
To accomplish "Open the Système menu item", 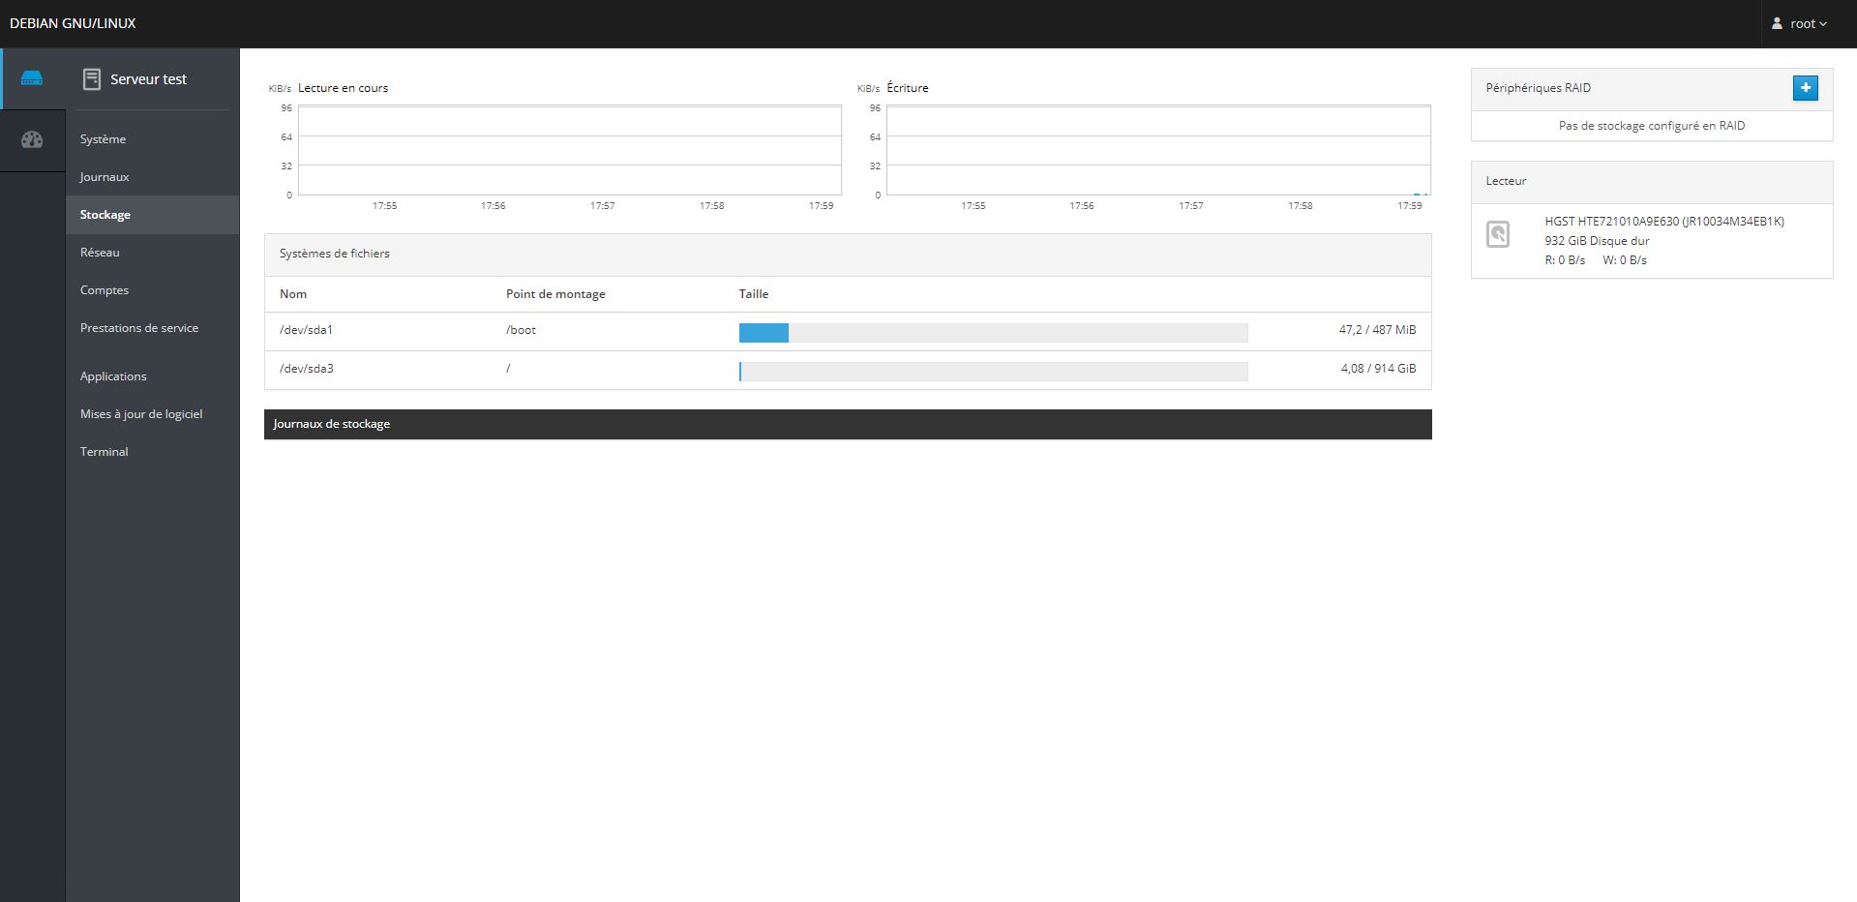I will [103, 139].
